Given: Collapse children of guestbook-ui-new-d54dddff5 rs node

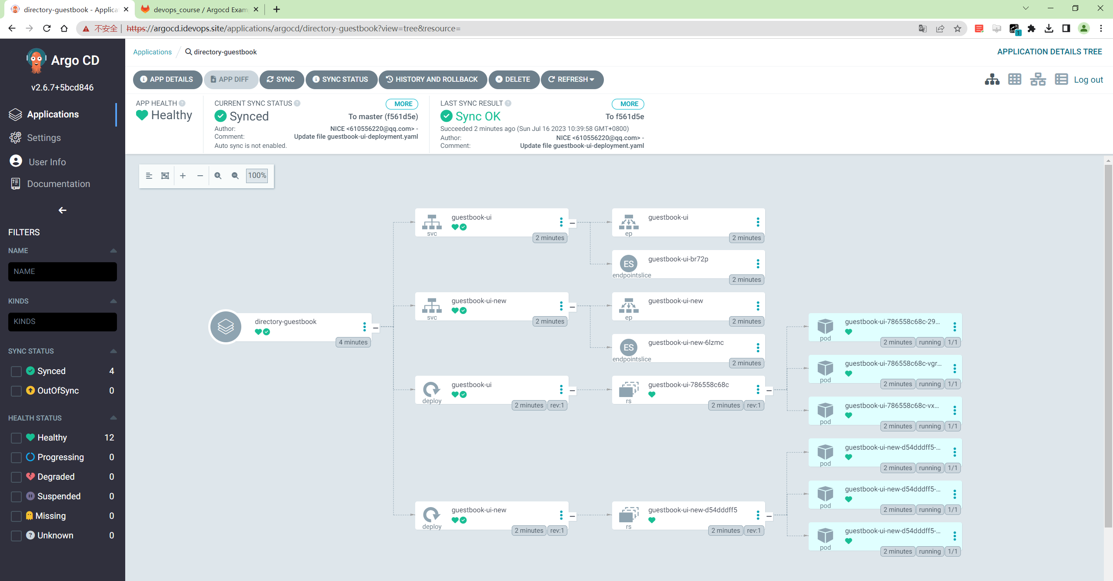Looking at the screenshot, I should [x=769, y=516].
